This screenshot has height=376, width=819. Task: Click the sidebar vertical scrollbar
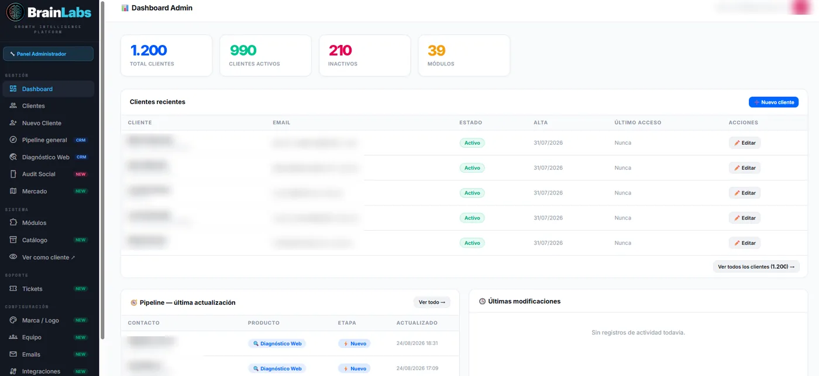coord(102,169)
